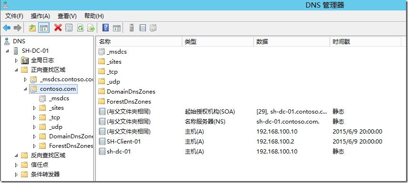The height and width of the screenshot is (183, 408).
Task: Collapse the SH-DC-01 server node
Action: pos(7,51)
